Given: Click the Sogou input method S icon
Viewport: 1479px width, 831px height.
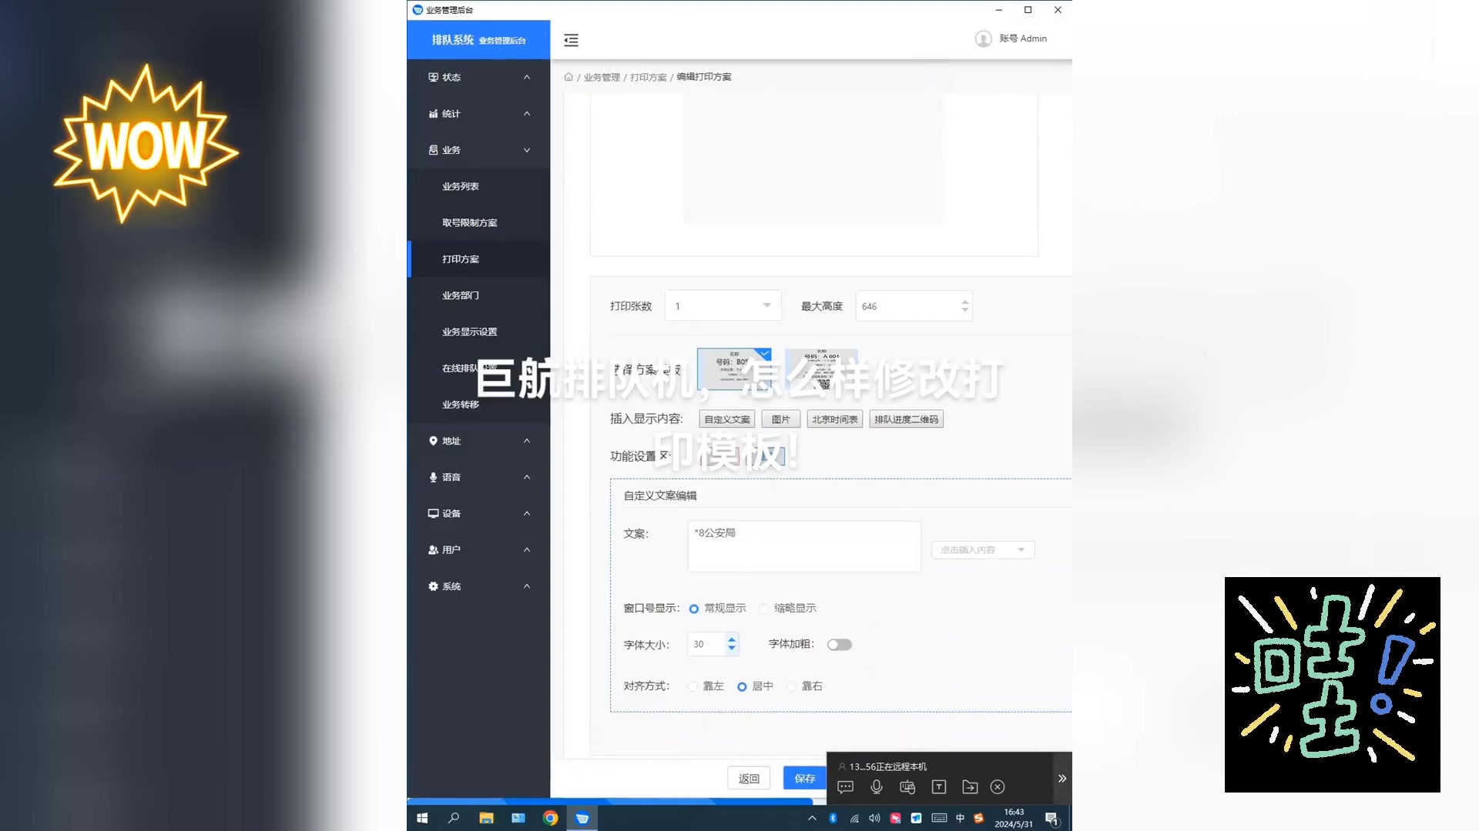Looking at the screenshot, I should pos(978,818).
